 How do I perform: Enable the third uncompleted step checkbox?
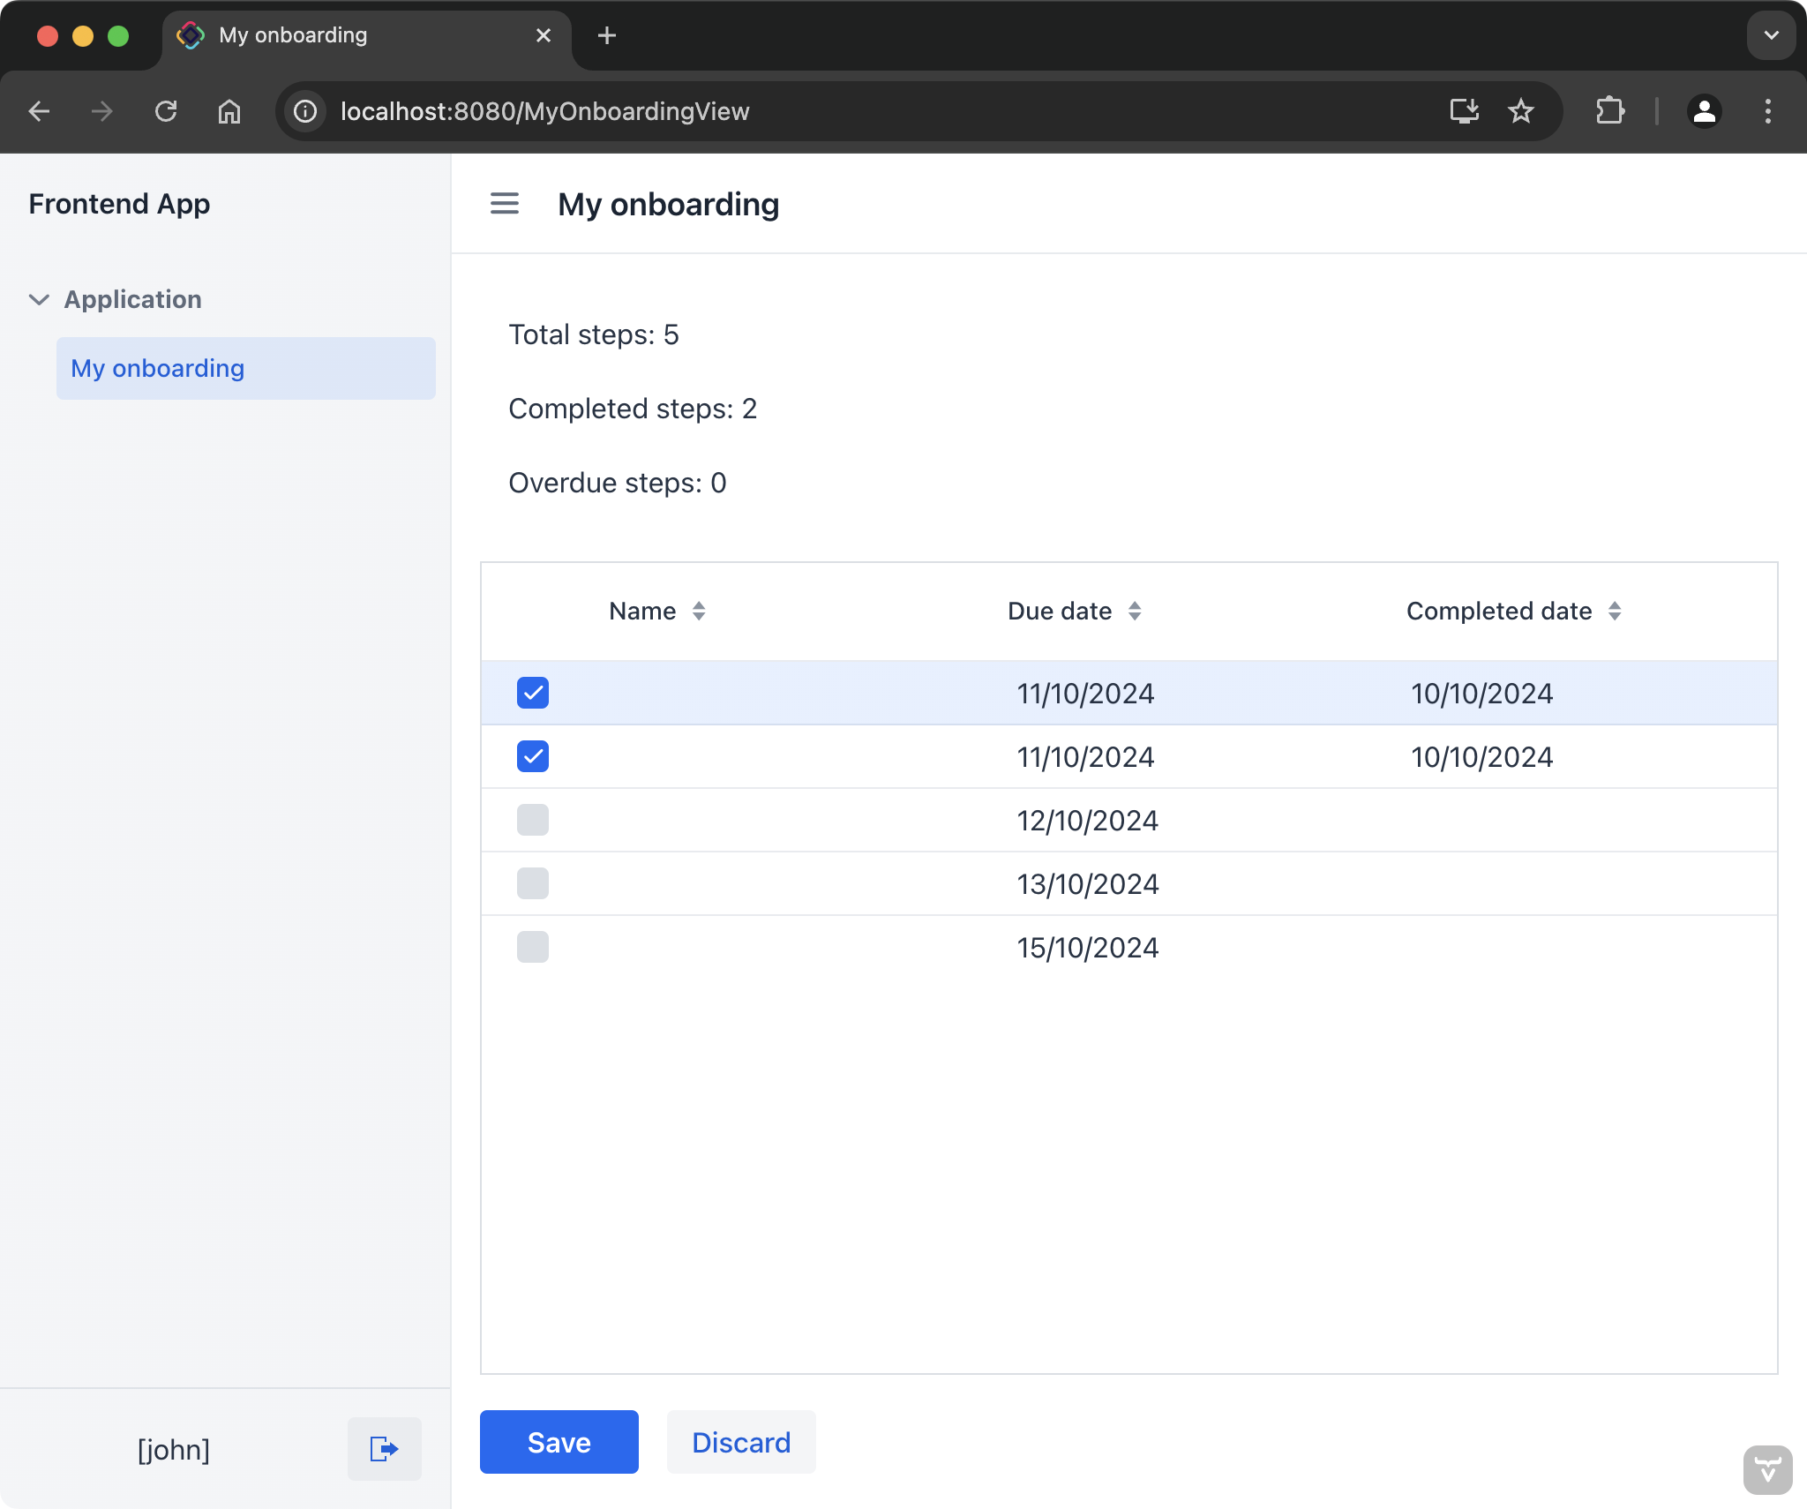coord(535,946)
